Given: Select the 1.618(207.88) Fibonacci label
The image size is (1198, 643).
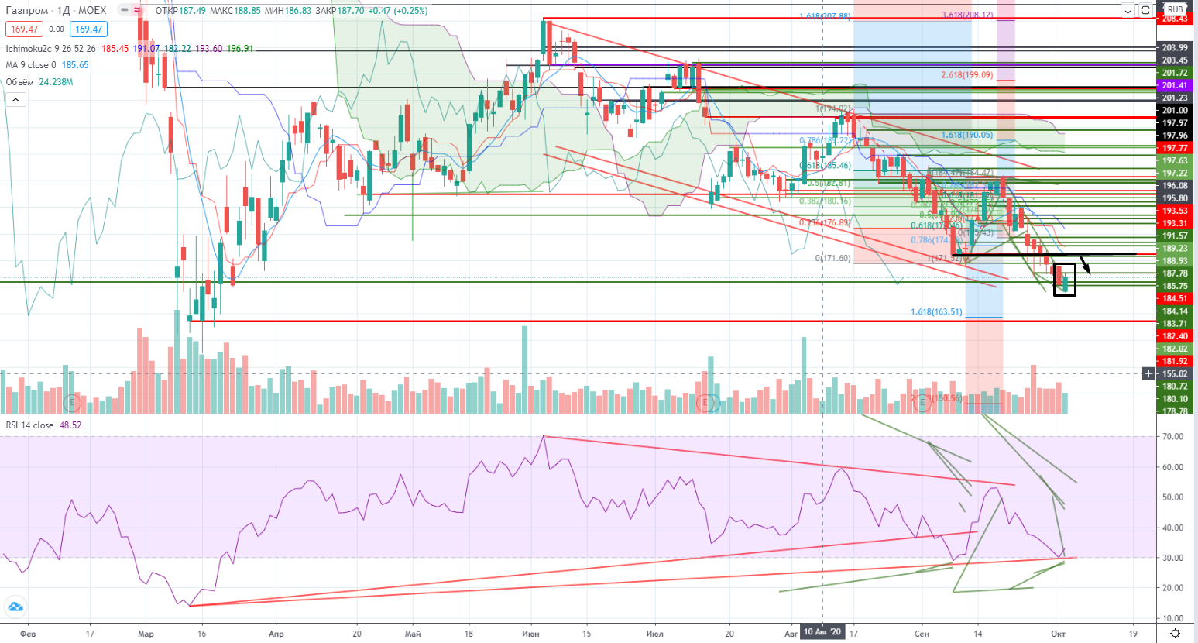Looking at the screenshot, I should tap(825, 16).
